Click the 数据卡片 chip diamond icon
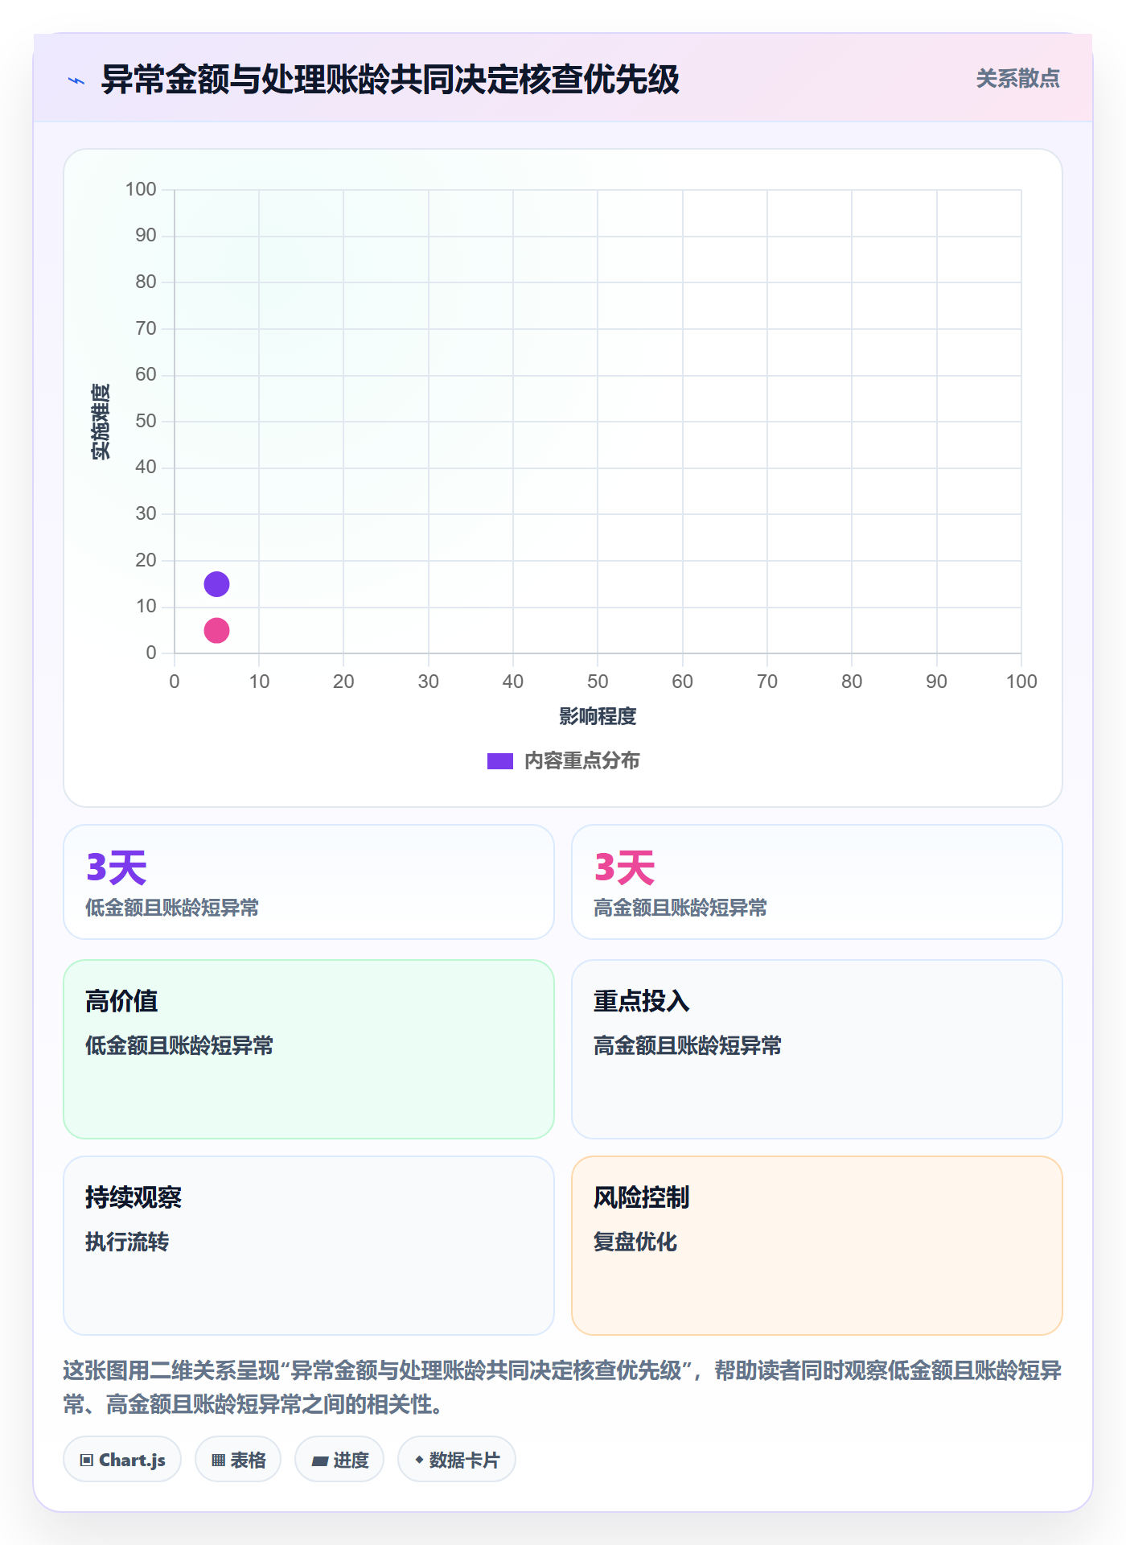 tap(419, 1460)
